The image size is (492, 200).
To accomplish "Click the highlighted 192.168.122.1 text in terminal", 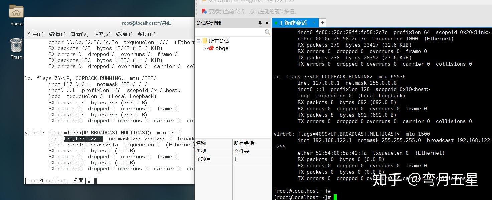I will pos(83,138).
